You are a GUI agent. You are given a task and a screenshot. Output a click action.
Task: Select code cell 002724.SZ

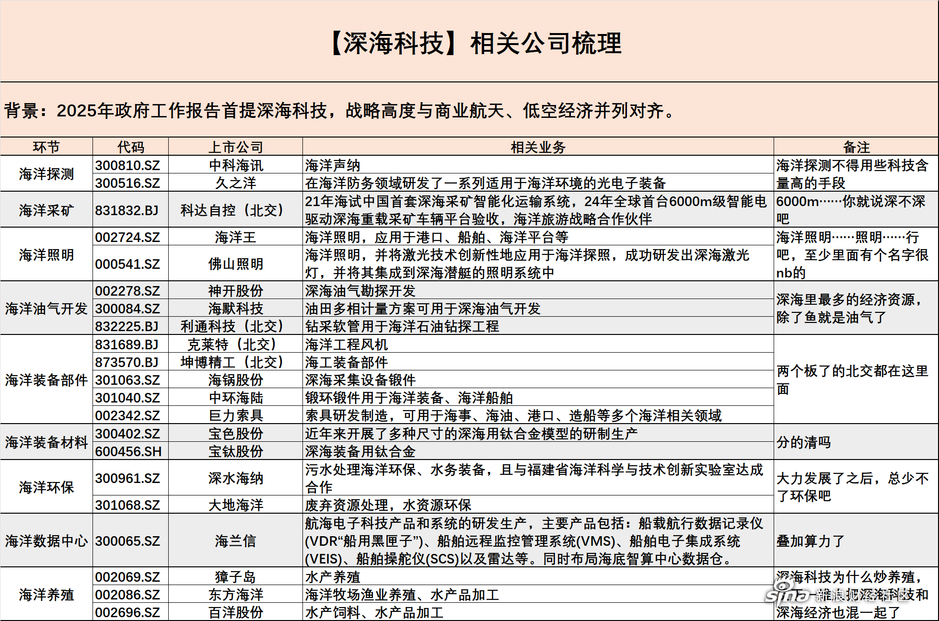click(x=130, y=237)
